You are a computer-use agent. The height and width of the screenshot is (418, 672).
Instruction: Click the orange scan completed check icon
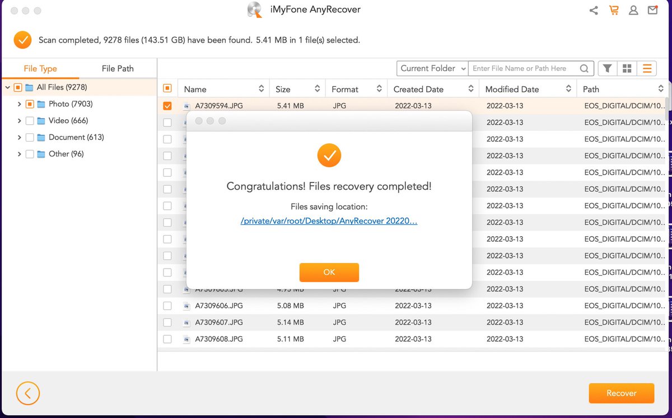22,40
